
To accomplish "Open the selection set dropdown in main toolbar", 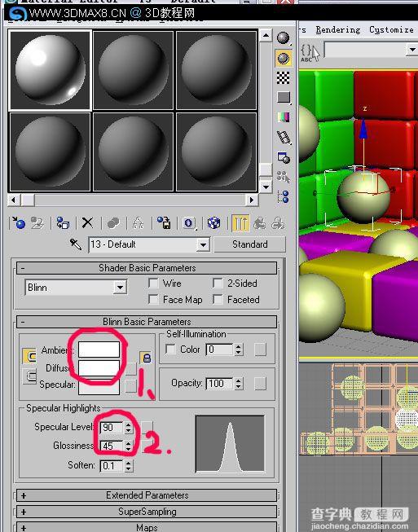I will pos(412,50).
